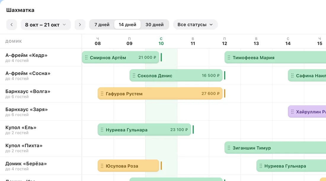Grab drag handle on Соколов Денис booking
Viewport: 326px width, 181px height.
(134, 76)
